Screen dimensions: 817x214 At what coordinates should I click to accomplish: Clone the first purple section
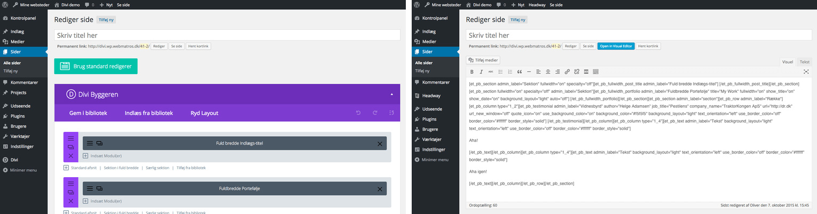point(70,147)
